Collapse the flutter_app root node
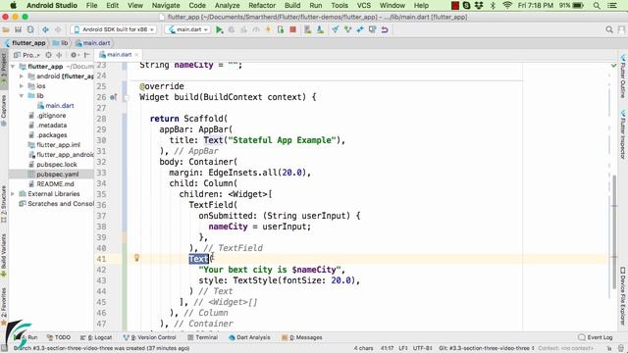Image resolution: width=628 pixels, height=353 pixels. 13,67
